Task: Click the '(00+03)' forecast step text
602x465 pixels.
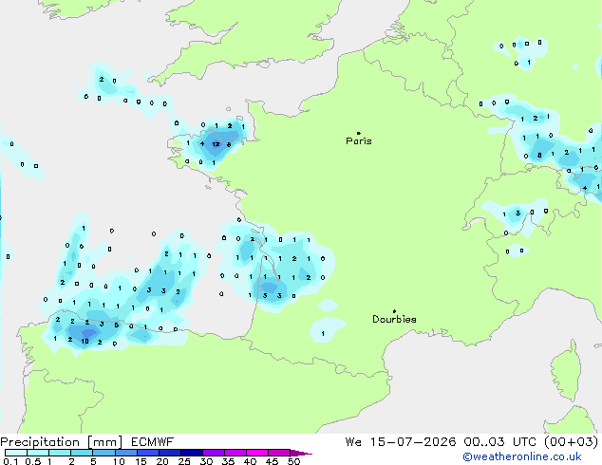Action: pos(572,442)
